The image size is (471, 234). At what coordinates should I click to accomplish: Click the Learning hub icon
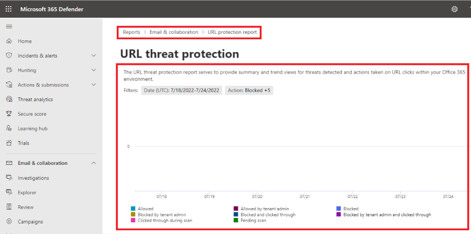click(9, 128)
